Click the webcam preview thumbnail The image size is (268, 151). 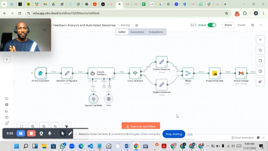click(26, 35)
